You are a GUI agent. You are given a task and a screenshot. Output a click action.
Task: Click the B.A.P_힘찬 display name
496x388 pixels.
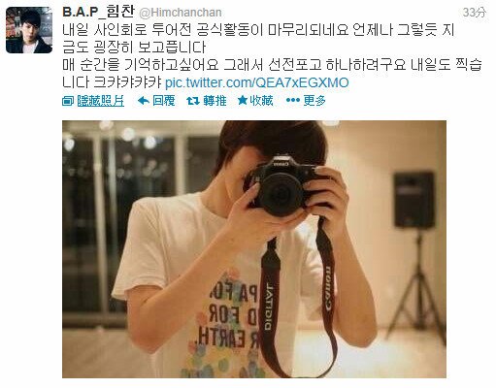[98, 12]
